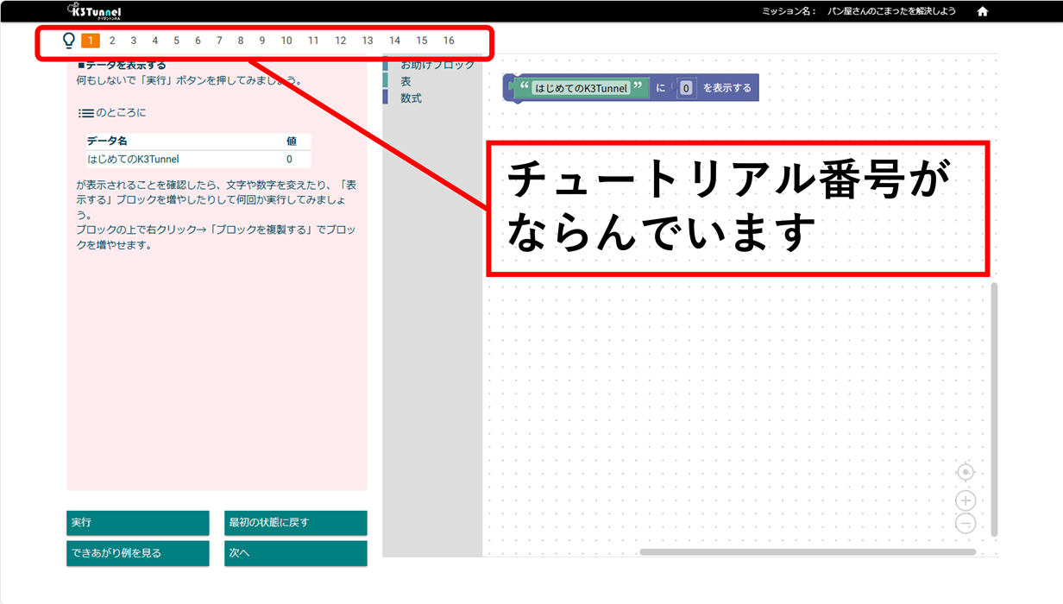Open the 数式 block category
Image resolution: width=1063 pixels, height=604 pixels.
pyautogui.click(x=411, y=98)
